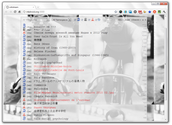Go to browser home page
This screenshot has height=125, width=172.
click(x=19, y=12)
